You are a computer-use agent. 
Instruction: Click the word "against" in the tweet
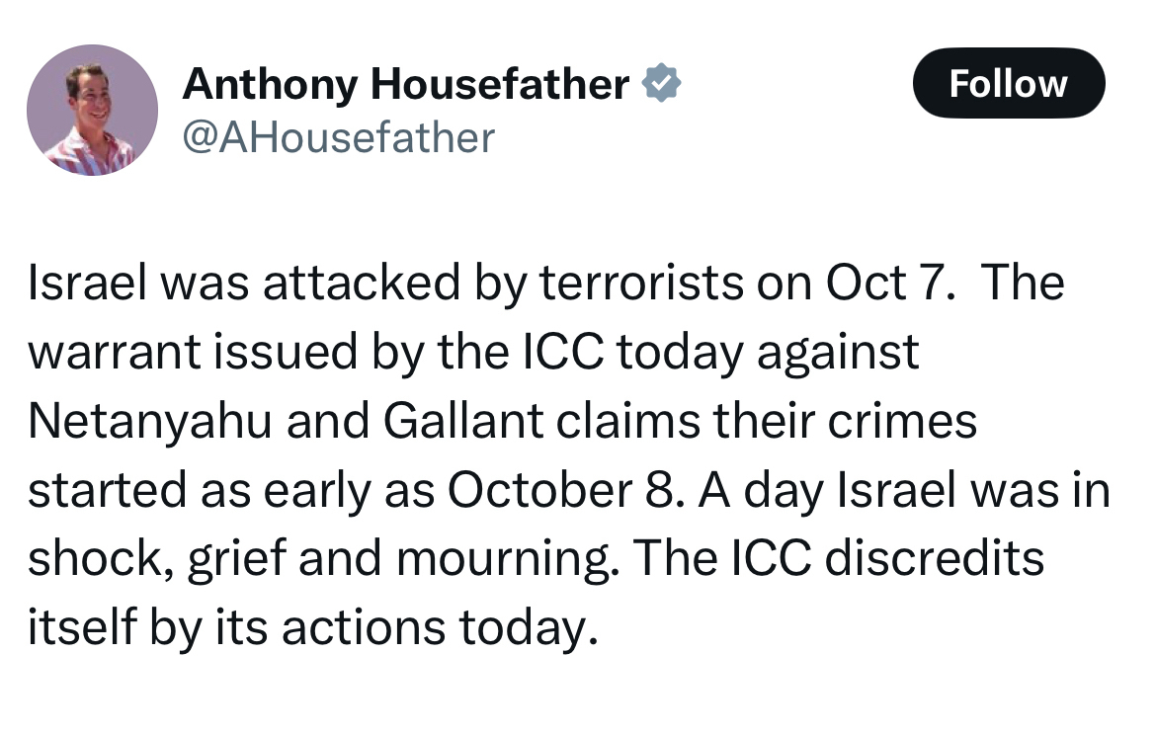pos(838,353)
